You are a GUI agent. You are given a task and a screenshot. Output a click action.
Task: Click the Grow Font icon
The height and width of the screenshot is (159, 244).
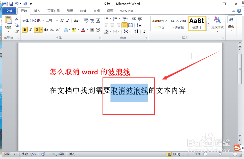[x=62, y=21]
